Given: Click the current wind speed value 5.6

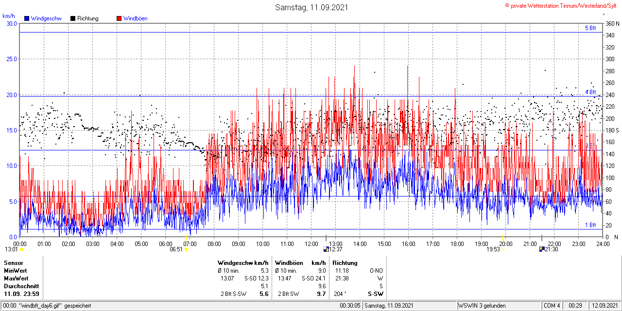Looking at the screenshot, I should (264, 294).
